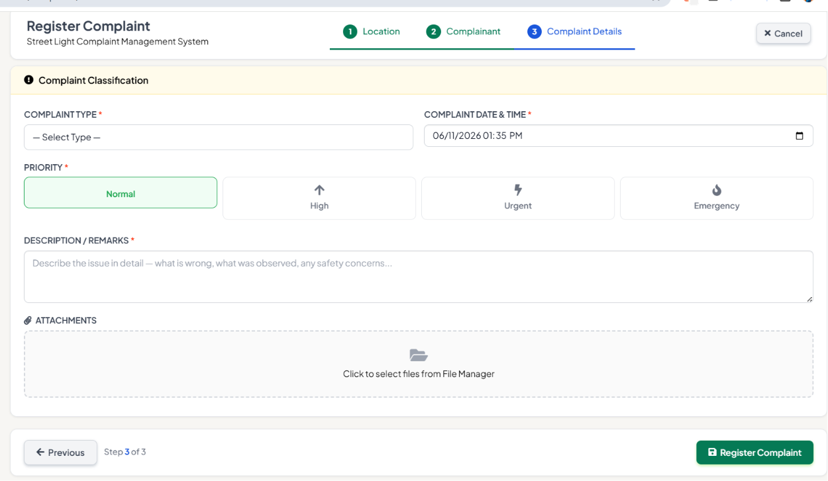Click the Register Complaint button
Image resolution: width=828 pixels, height=481 pixels.
754,453
